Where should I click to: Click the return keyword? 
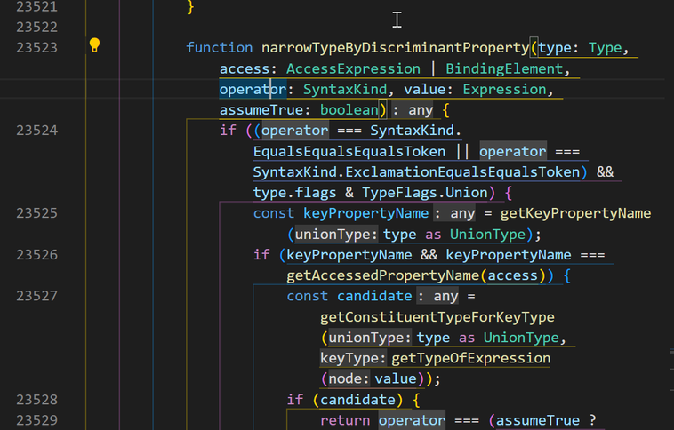point(344,420)
